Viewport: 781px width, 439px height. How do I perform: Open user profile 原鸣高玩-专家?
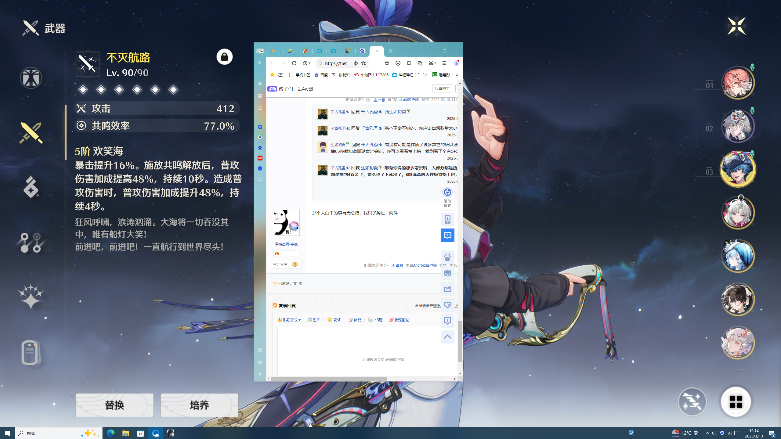pyautogui.click(x=286, y=244)
